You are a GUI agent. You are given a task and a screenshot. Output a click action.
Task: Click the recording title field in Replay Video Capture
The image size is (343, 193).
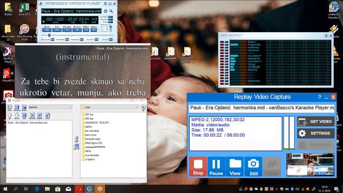pyautogui.click(x=262, y=108)
